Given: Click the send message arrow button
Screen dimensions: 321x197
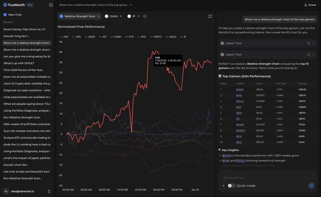Looking at the screenshot, I should pyautogui.click(x=311, y=186).
